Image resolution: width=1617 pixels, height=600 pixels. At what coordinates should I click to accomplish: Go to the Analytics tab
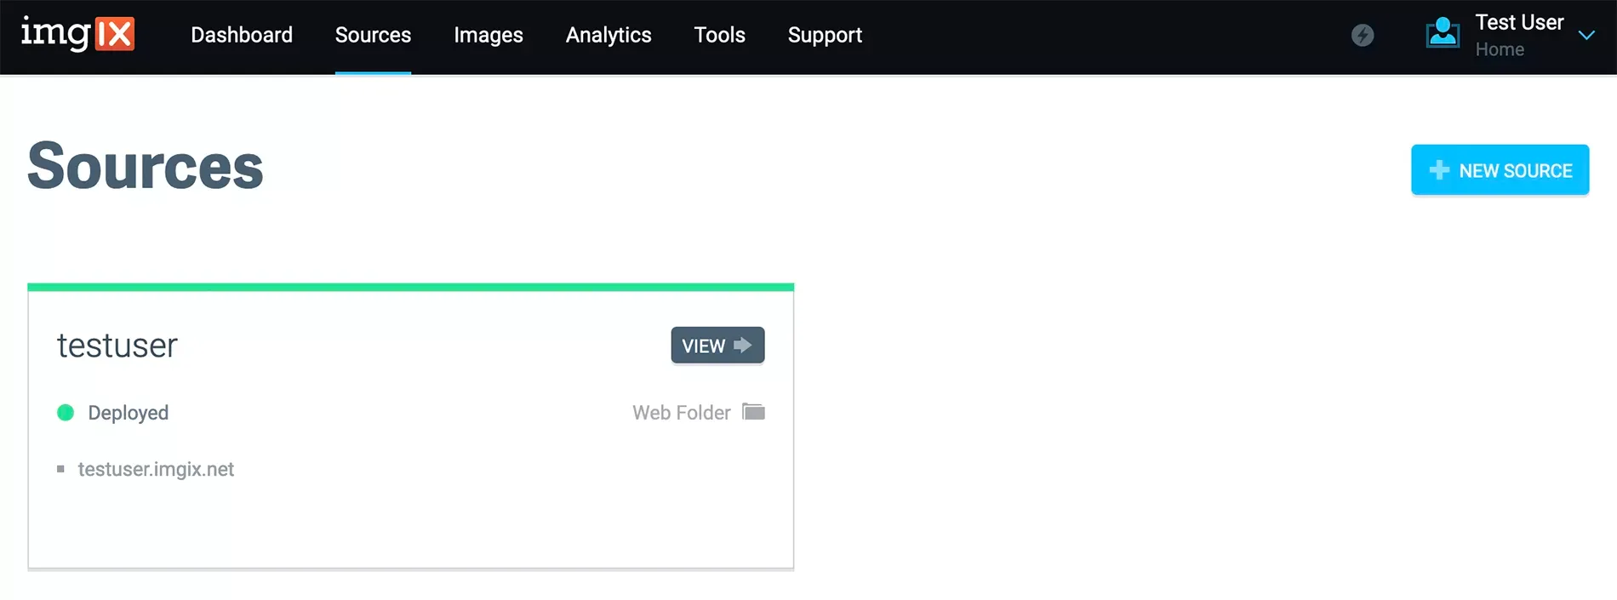[x=609, y=35]
